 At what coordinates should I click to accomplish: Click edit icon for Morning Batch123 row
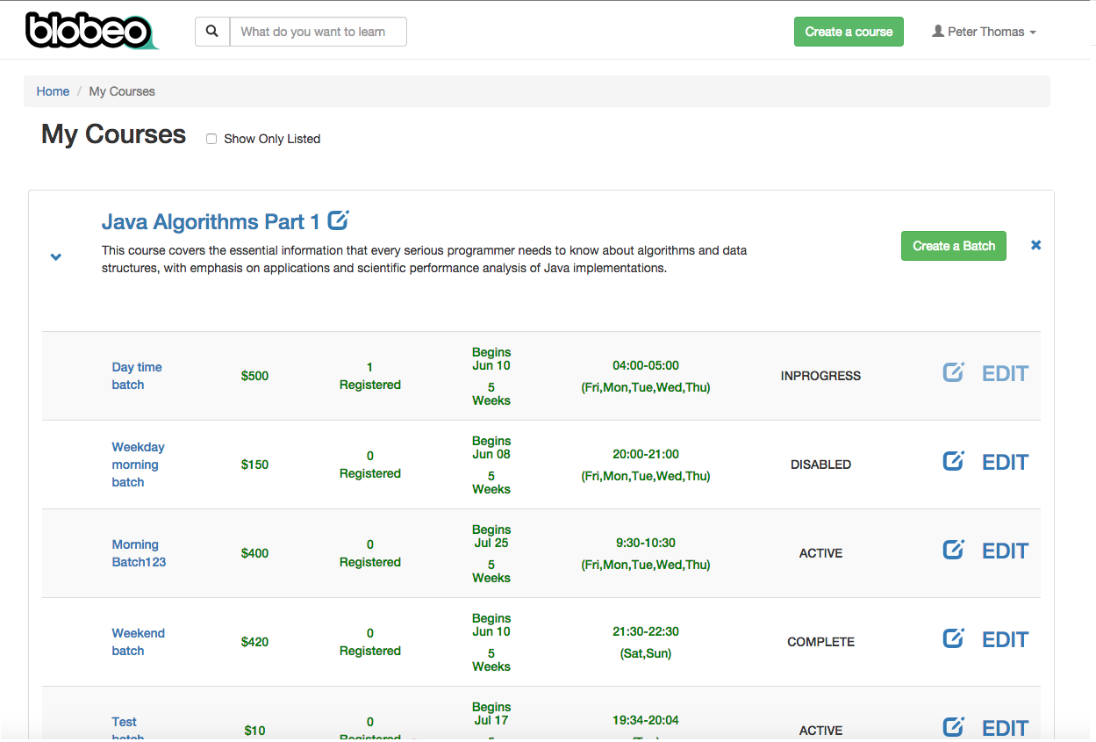(953, 551)
